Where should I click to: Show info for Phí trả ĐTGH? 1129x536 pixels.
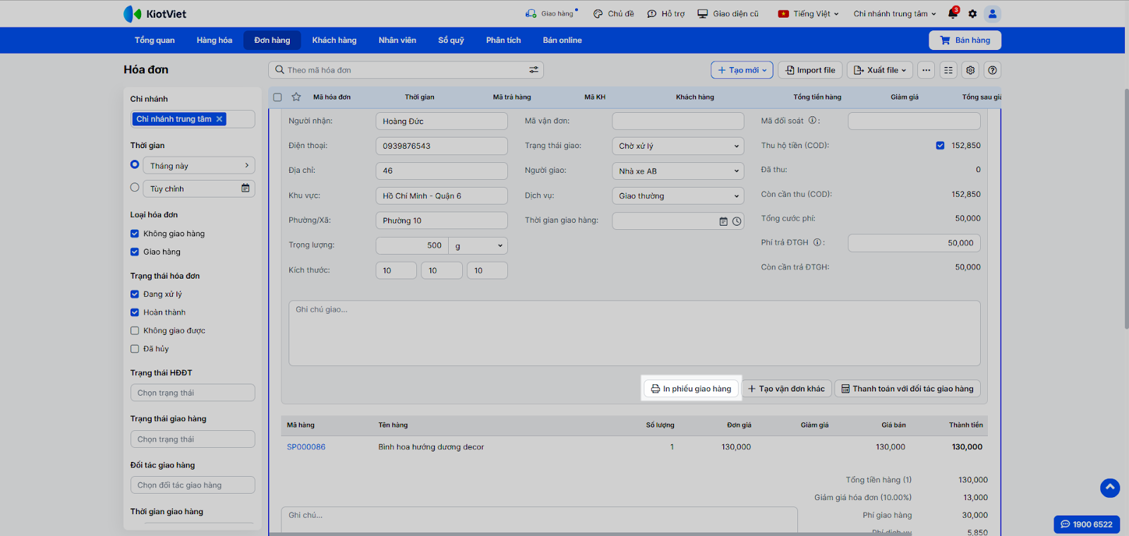[x=817, y=243]
